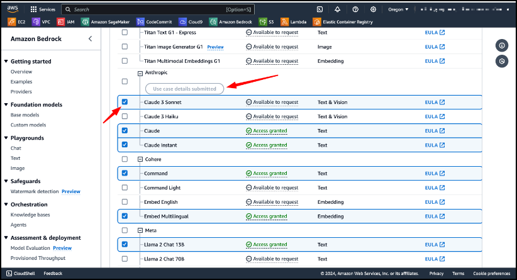
Task: Check the Llama 2 Chat 70B checkbox
Action: [x=125, y=259]
